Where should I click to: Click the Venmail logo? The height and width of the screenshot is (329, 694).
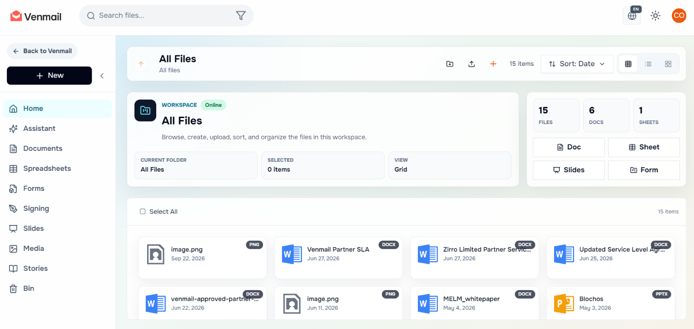coord(36,16)
